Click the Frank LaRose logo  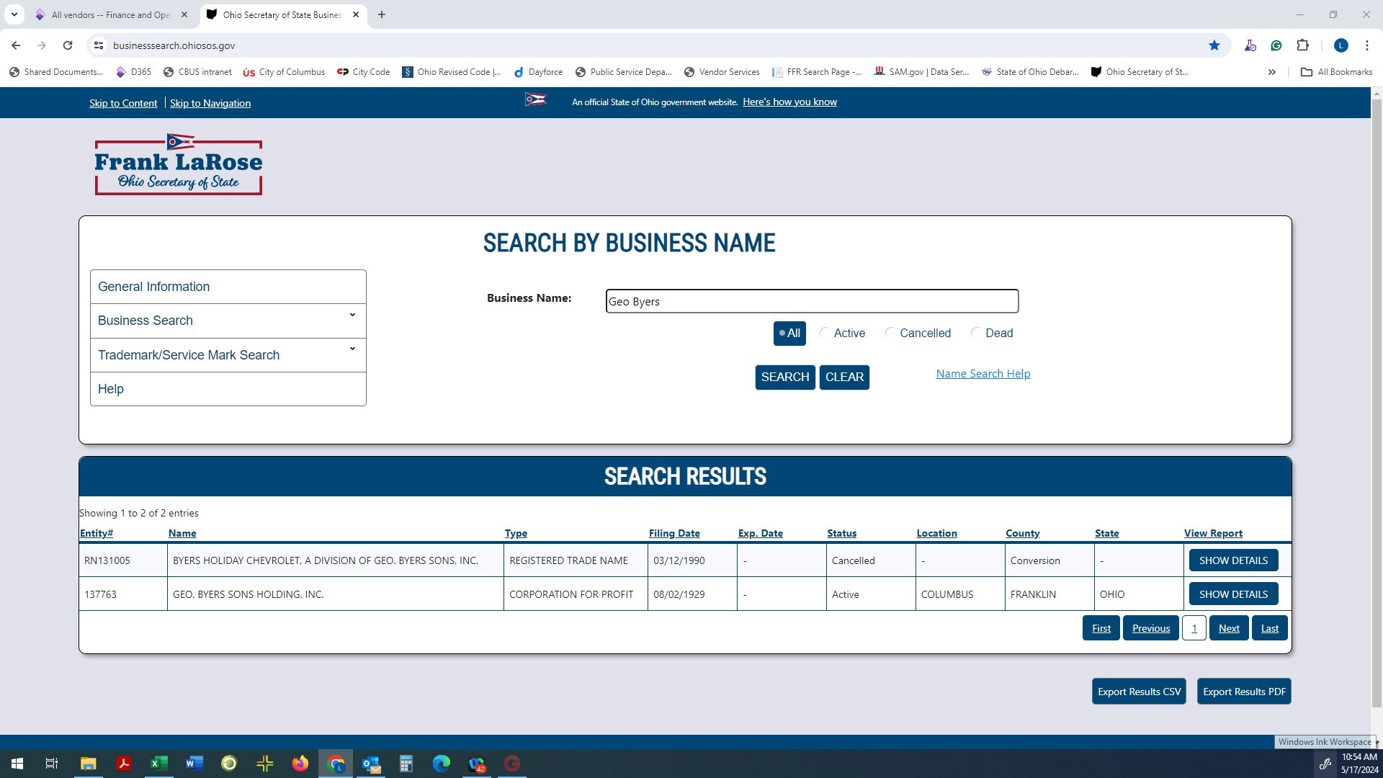[179, 164]
